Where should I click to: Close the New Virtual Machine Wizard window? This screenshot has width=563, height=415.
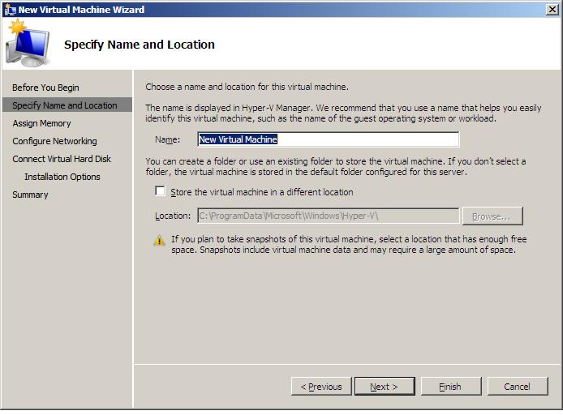(x=552, y=10)
